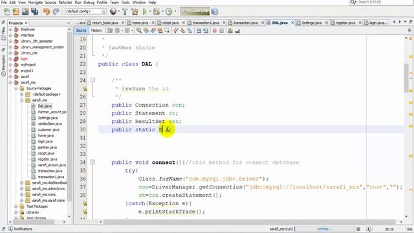
Task: Switch to transaction1.java tab
Action: click(x=206, y=23)
